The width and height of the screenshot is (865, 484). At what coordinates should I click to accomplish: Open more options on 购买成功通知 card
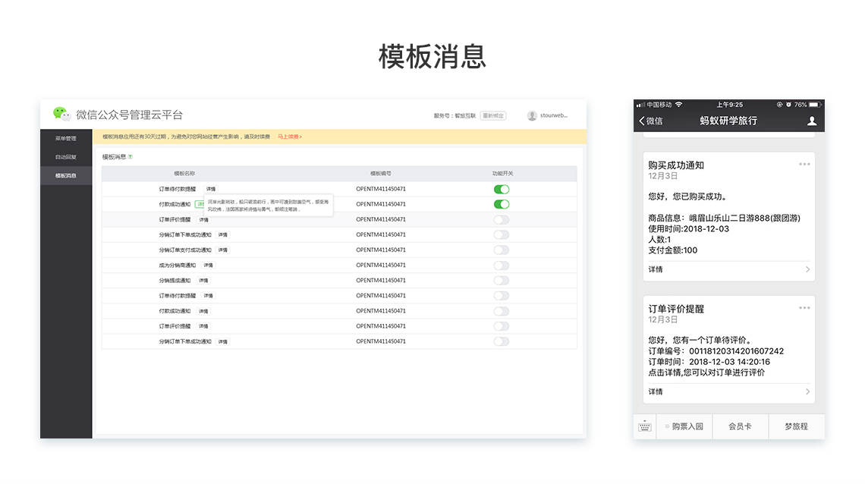804,164
